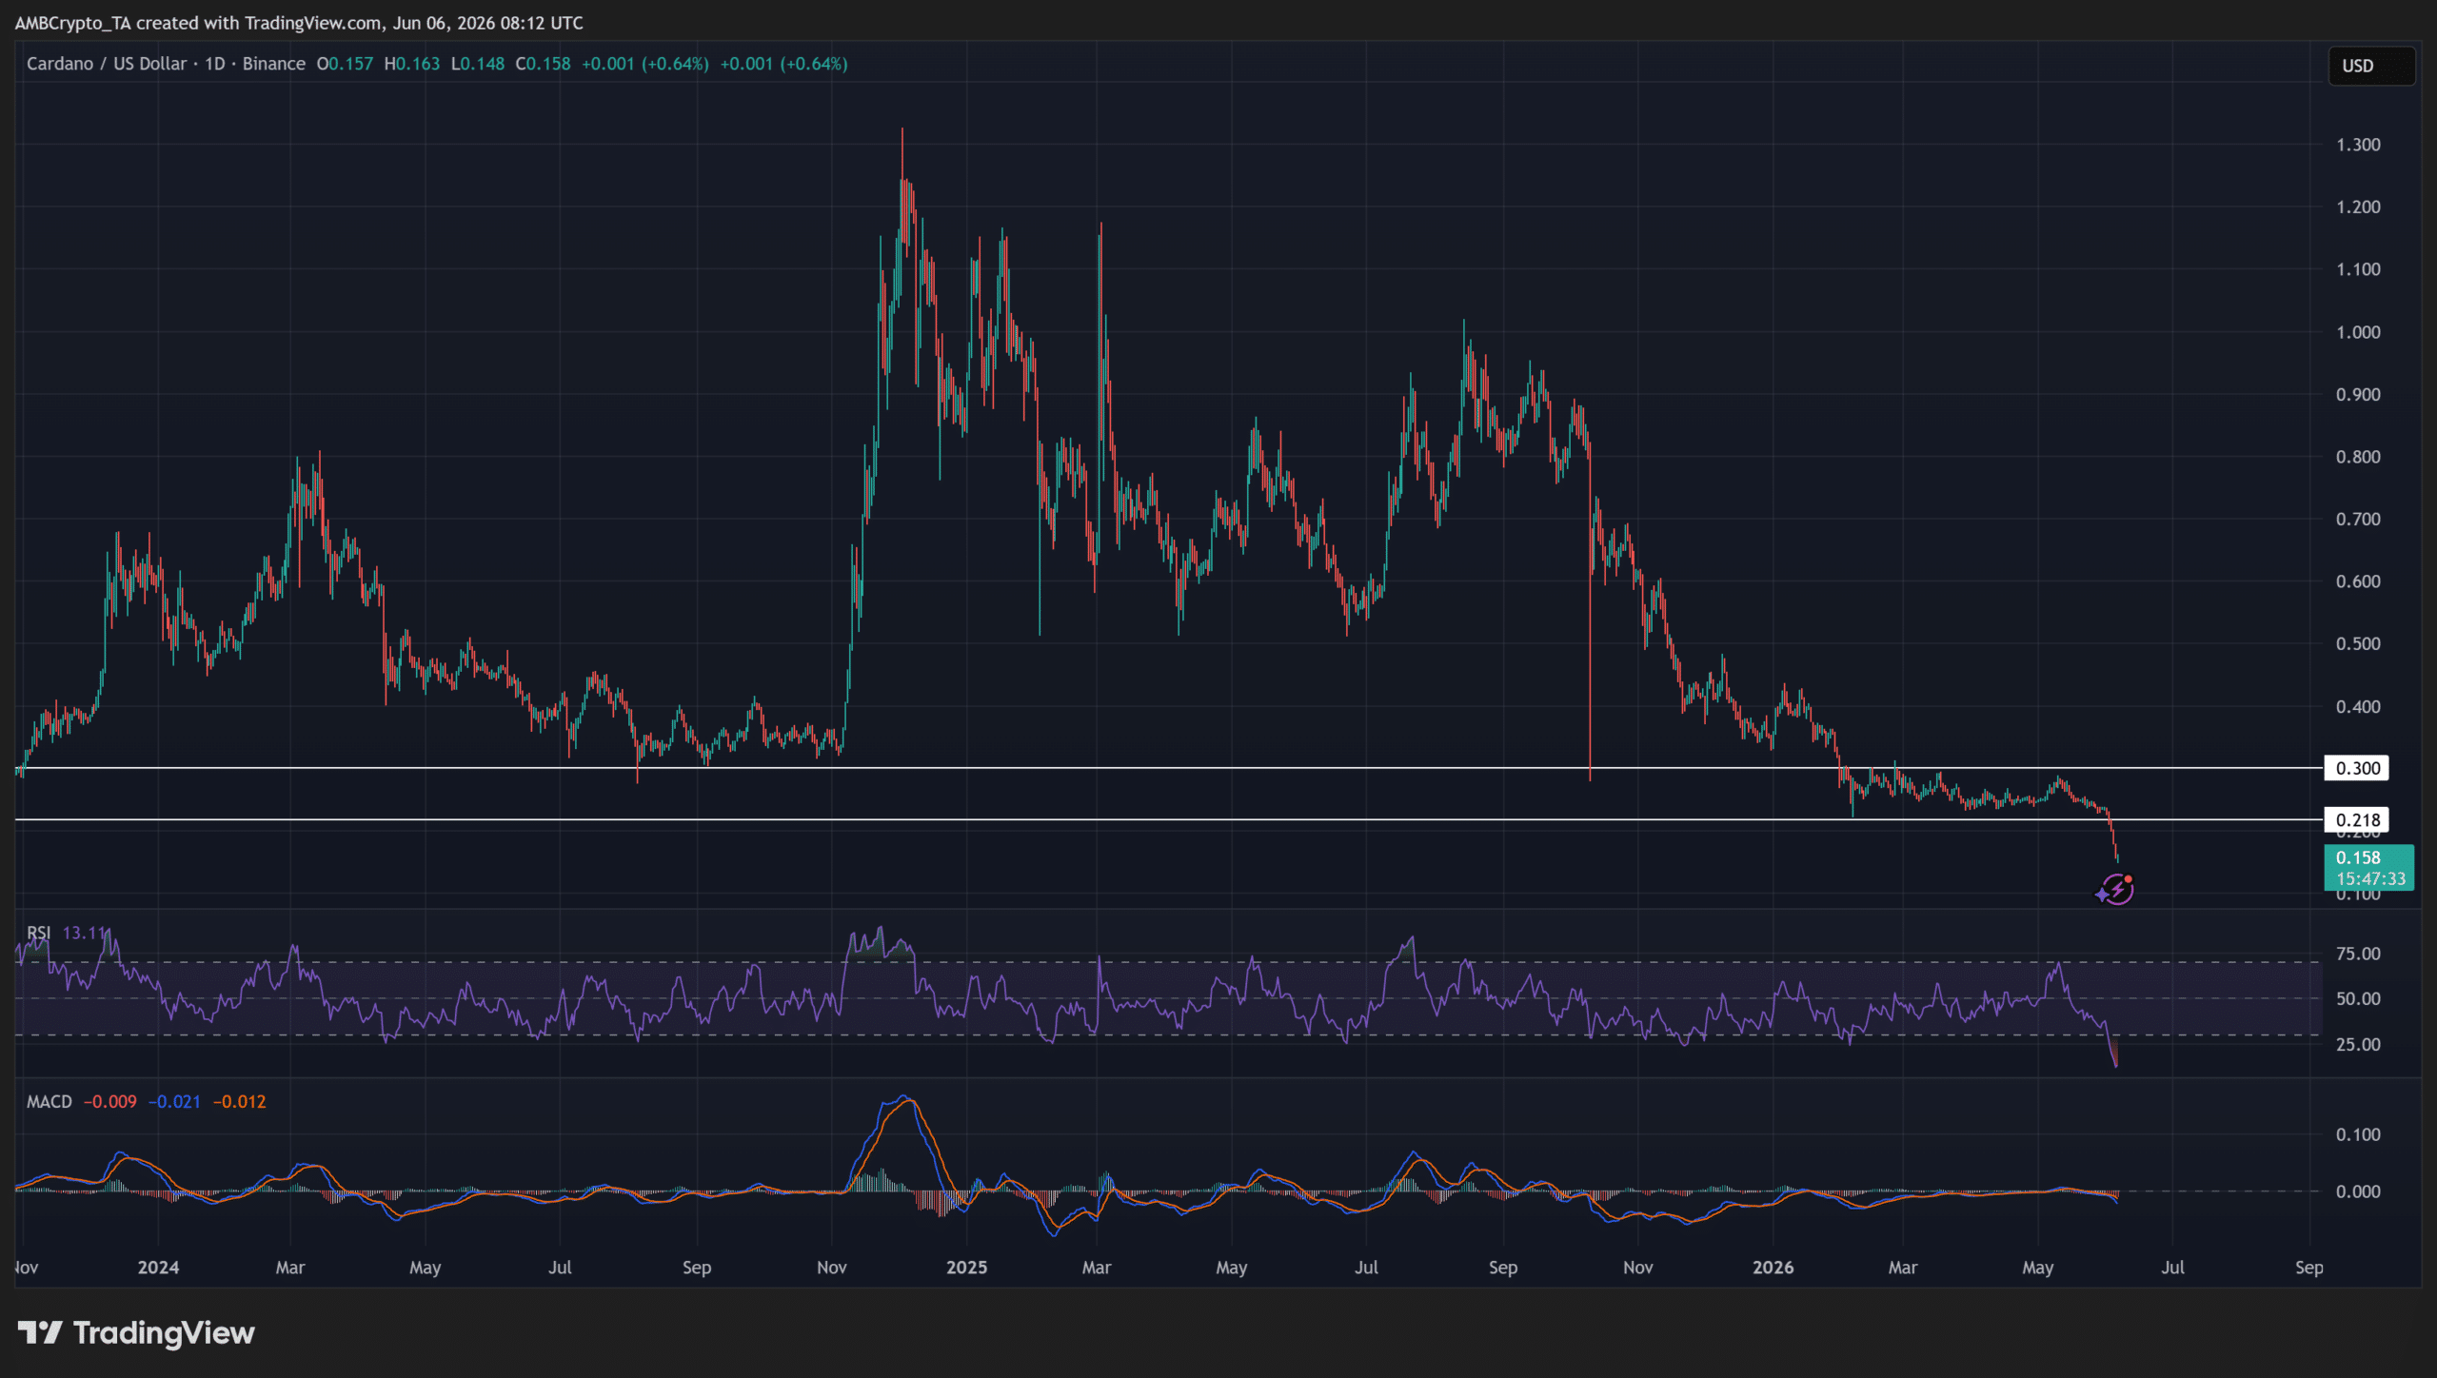Click the 2024 label on time axis

(x=158, y=1268)
